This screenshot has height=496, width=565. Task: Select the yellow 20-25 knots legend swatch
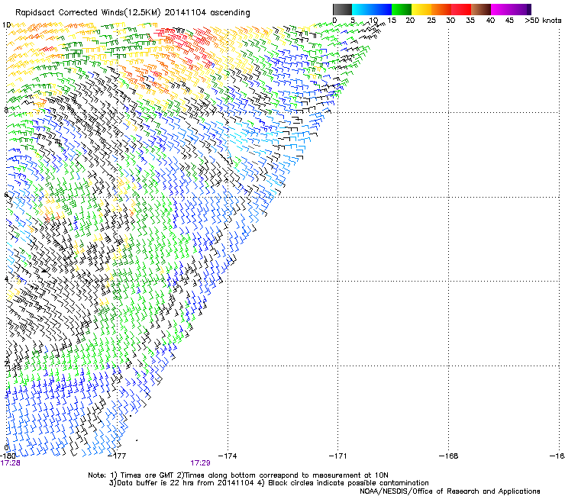[421, 9]
